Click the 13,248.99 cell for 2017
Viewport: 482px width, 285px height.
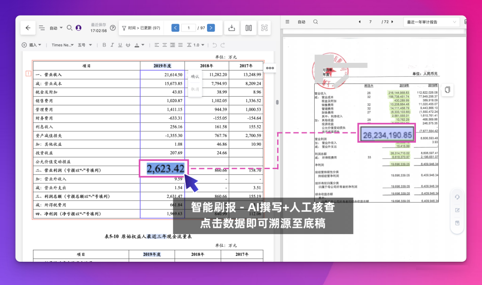(246, 74)
